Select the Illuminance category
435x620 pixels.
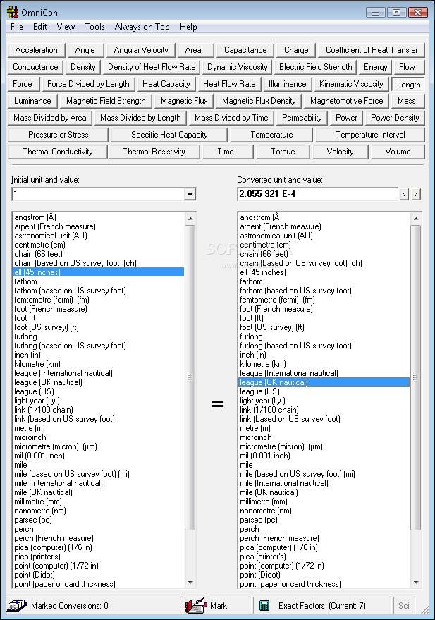[288, 84]
